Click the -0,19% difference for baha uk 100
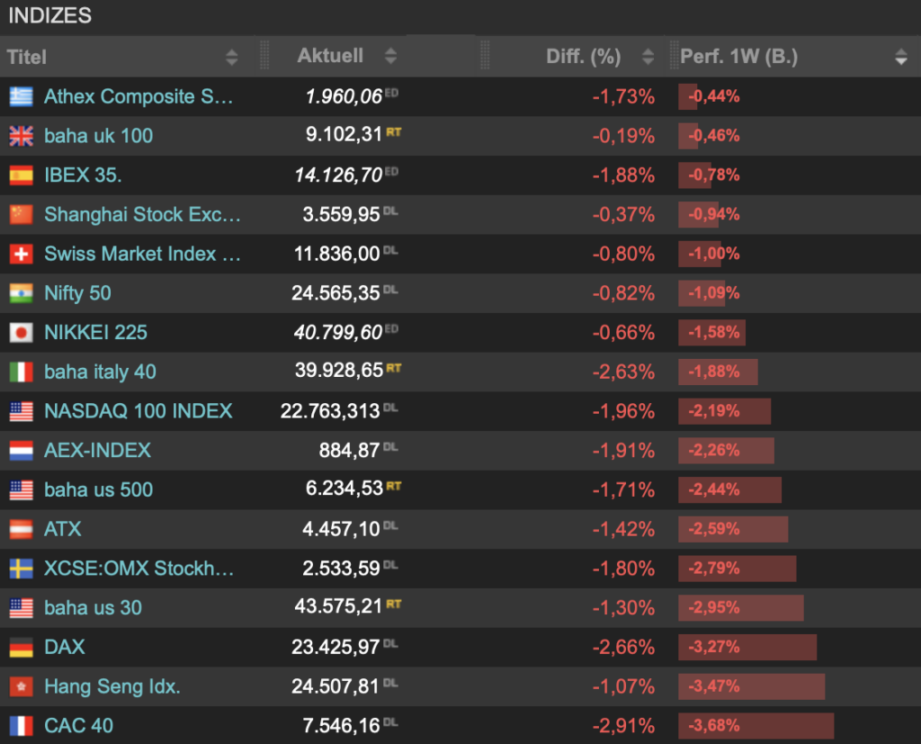Screen dimensions: 921x744 (x=623, y=136)
